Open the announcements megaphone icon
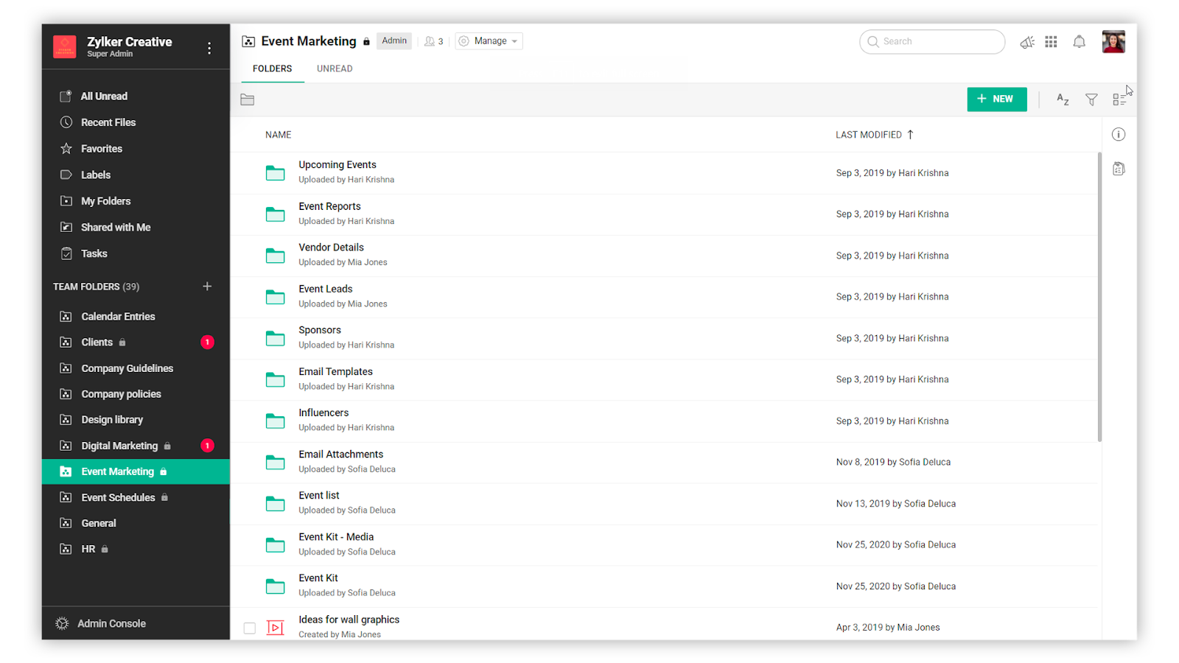1179x663 pixels. [1027, 42]
